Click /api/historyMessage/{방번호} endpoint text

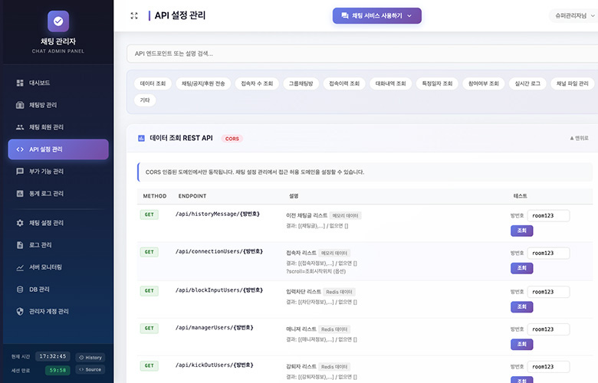tap(218, 214)
